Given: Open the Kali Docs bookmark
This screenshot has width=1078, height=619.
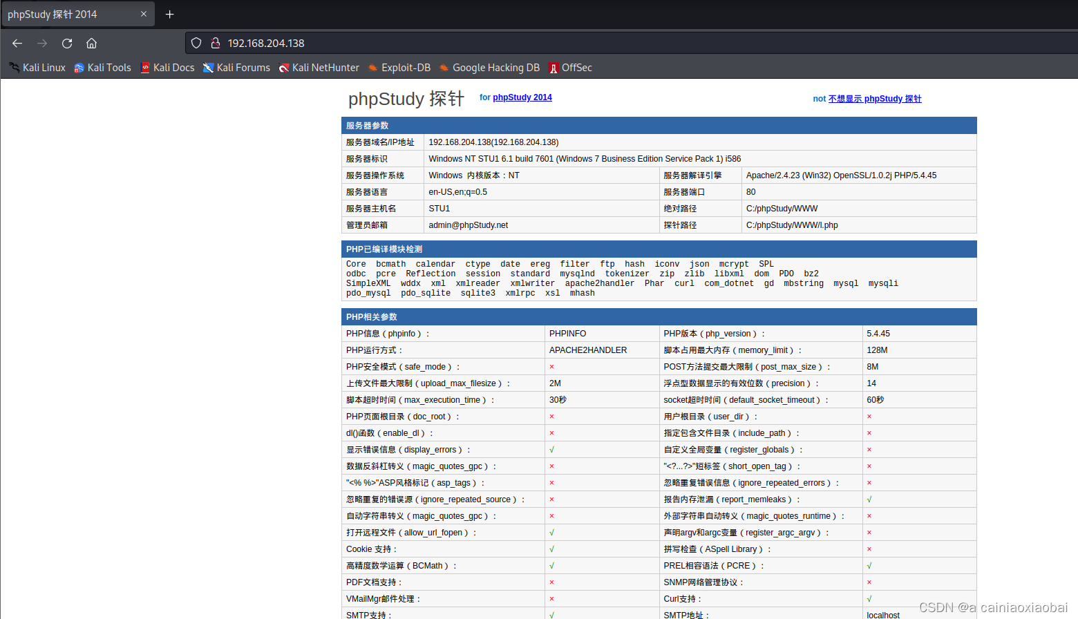Looking at the screenshot, I should [167, 68].
